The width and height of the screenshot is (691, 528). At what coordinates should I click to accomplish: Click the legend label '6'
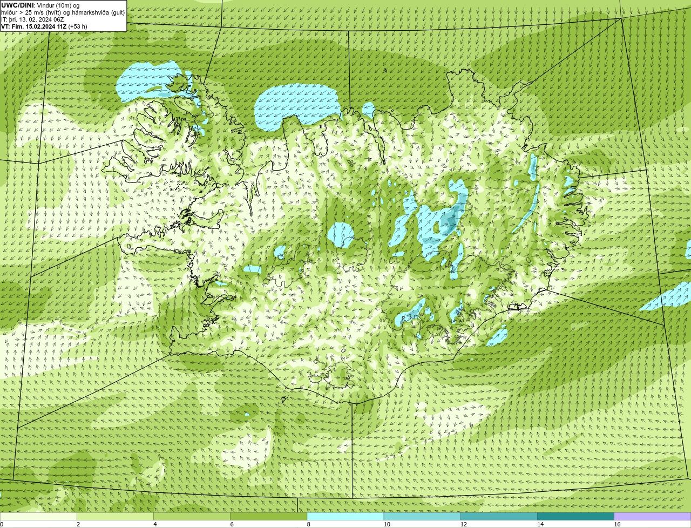click(232, 524)
